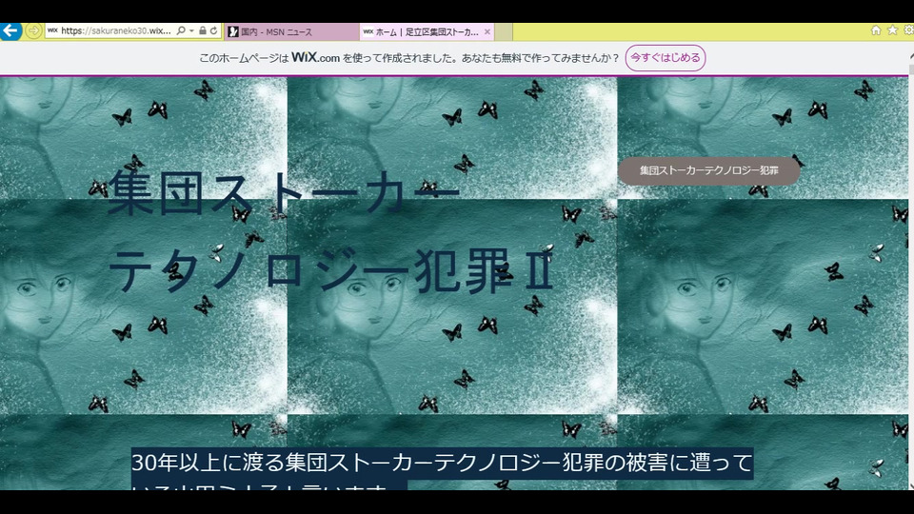914x514 pixels.
Task: Click the vertical scrollbar down arrow
Action: pos(911,484)
